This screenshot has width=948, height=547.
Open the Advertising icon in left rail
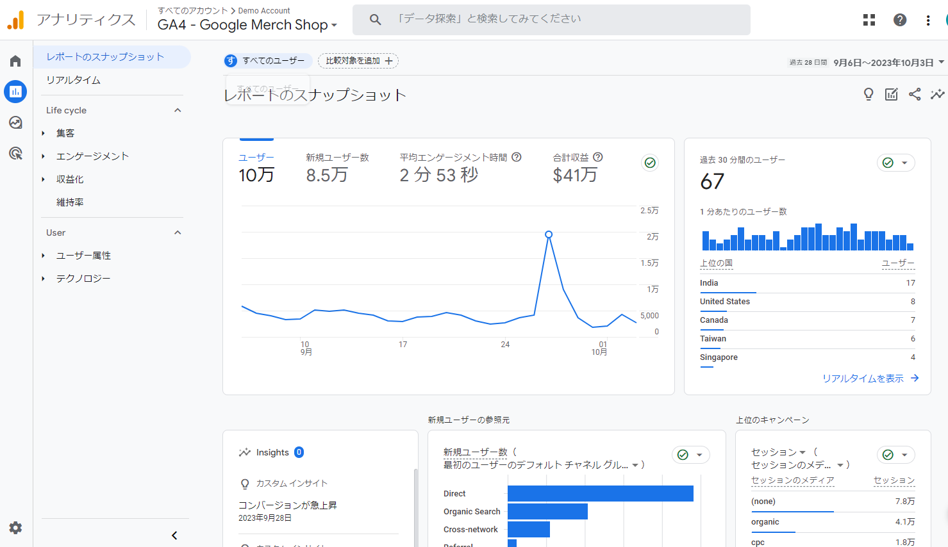coord(15,153)
